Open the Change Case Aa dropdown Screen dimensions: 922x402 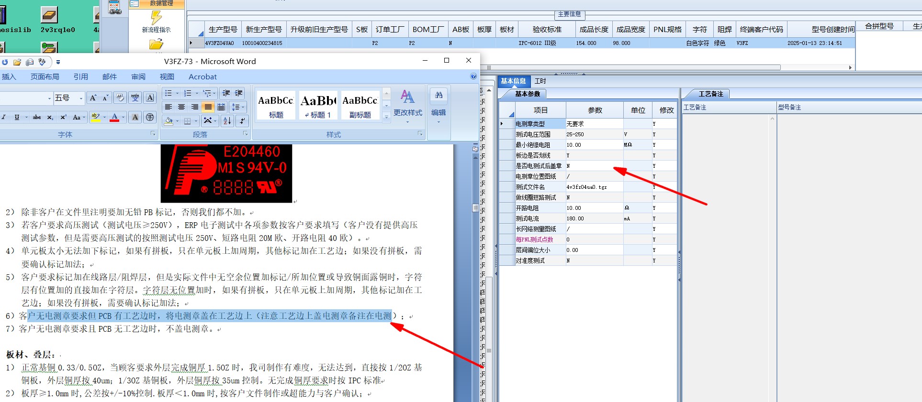click(x=79, y=117)
